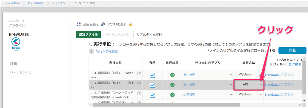Edit name of 1-2 在庫管理 row
Viewport: 308px width, 108px height.
139,93
